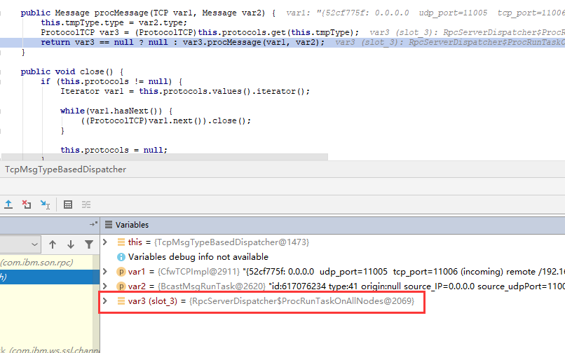Viewport: 565px width, 353px height.
Task: Open the thread selector dropdown
Action: coord(20,244)
